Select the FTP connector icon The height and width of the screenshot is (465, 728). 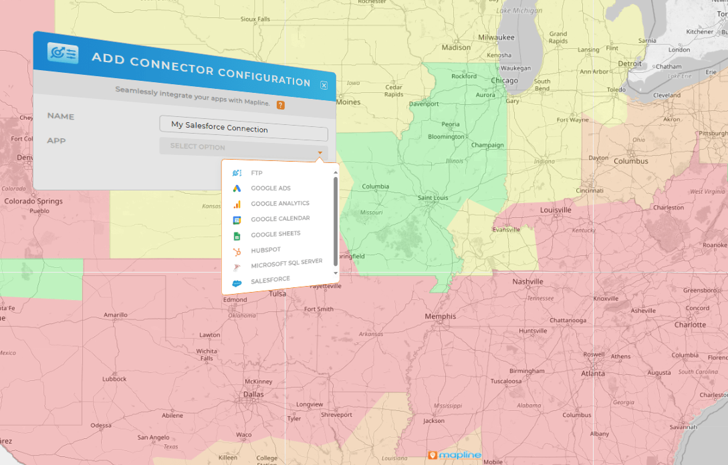[236, 173]
